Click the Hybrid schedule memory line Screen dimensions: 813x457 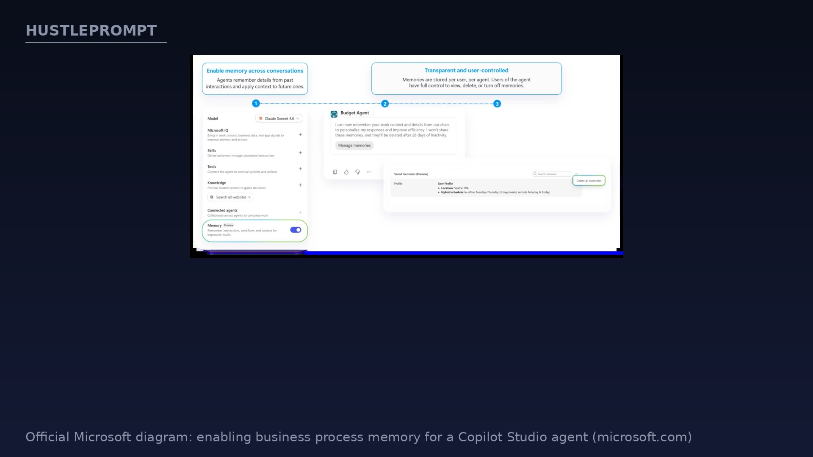tap(495, 192)
